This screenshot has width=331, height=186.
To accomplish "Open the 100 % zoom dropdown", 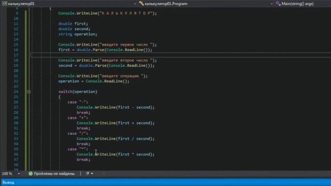I will pos(19,174).
